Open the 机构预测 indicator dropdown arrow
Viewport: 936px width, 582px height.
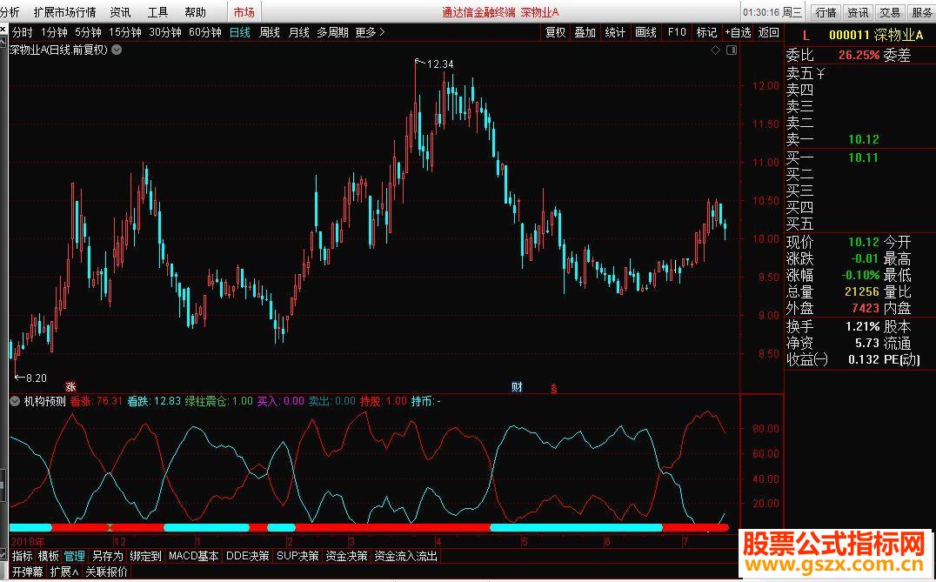click(15, 401)
